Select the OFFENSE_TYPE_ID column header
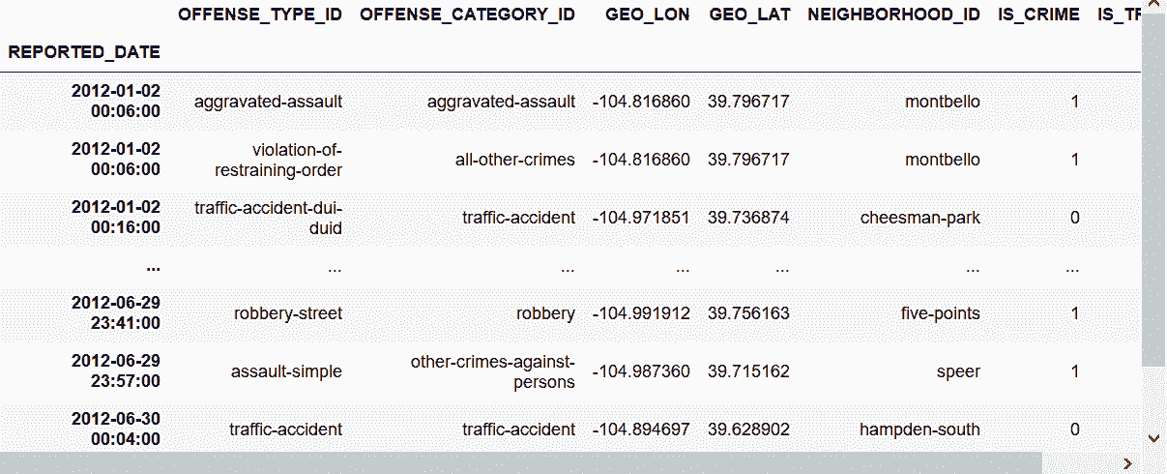The width and height of the screenshot is (1167, 474). tap(261, 15)
